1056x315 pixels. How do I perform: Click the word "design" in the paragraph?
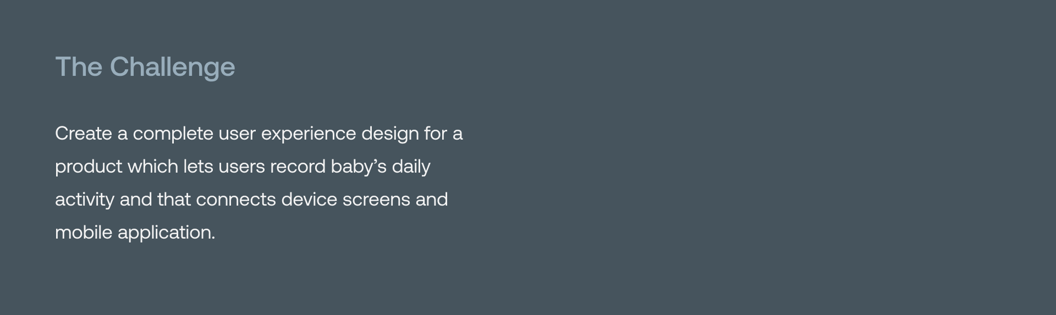pyautogui.click(x=390, y=134)
